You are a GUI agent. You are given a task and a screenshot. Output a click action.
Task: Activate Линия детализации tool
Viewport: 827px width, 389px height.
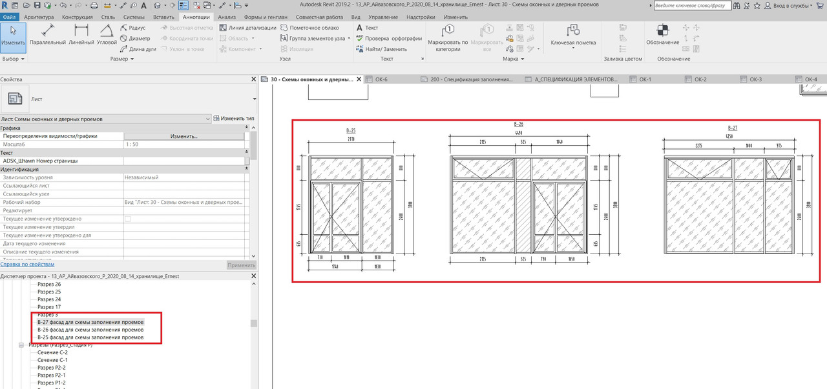pos(247,28)
